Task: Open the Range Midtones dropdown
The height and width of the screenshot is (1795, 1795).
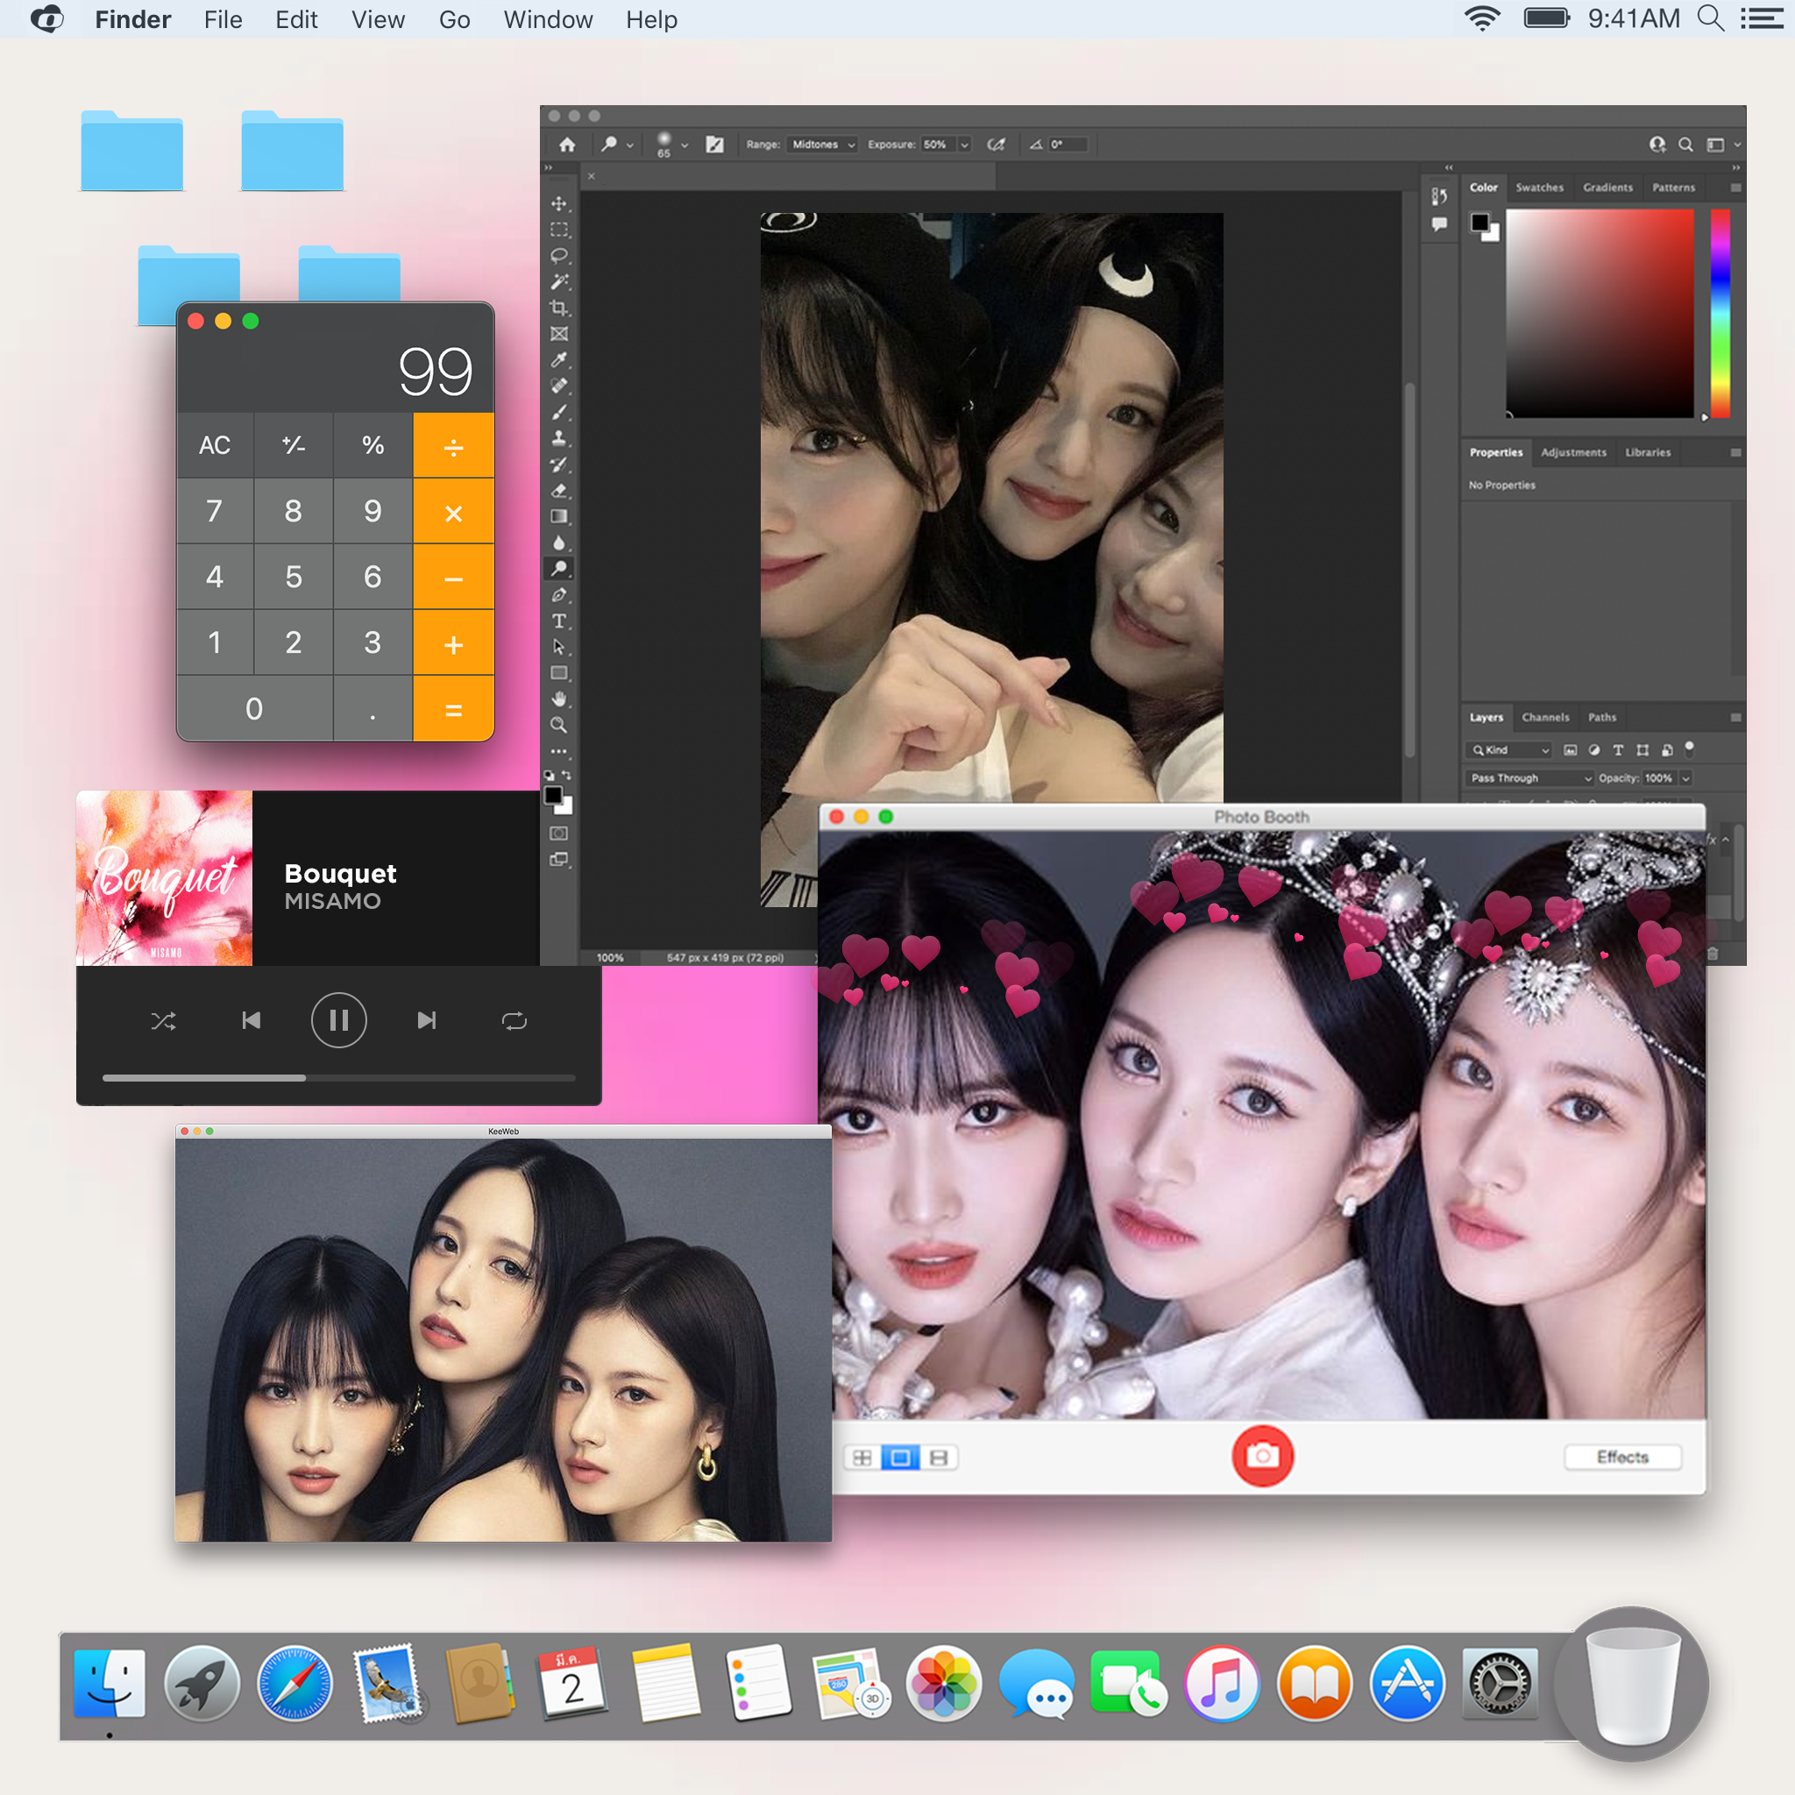Action: coord(822,145)
